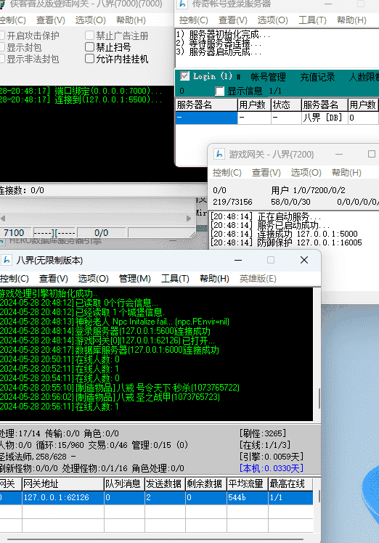Open 帮助(H) menu in 八界(无限制版本) window
Viewport: 379px width, 543px height.
tap(214, 279)
